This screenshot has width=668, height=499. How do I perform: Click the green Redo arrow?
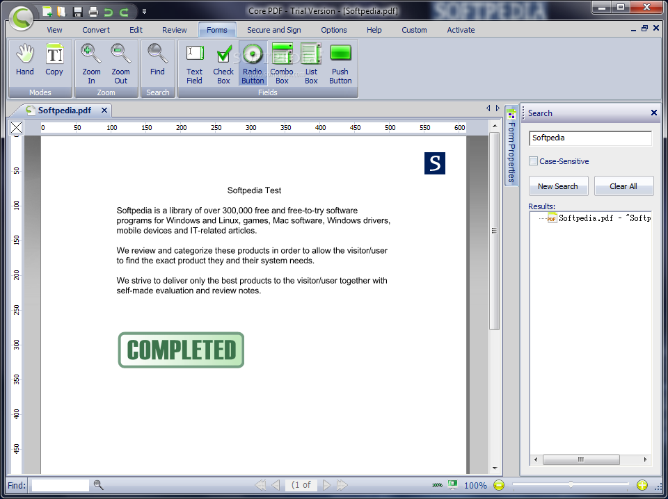pos(124,13)
